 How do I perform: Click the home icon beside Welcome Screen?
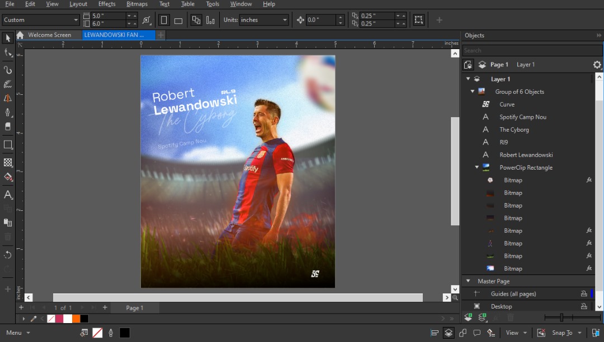point(21,35)
